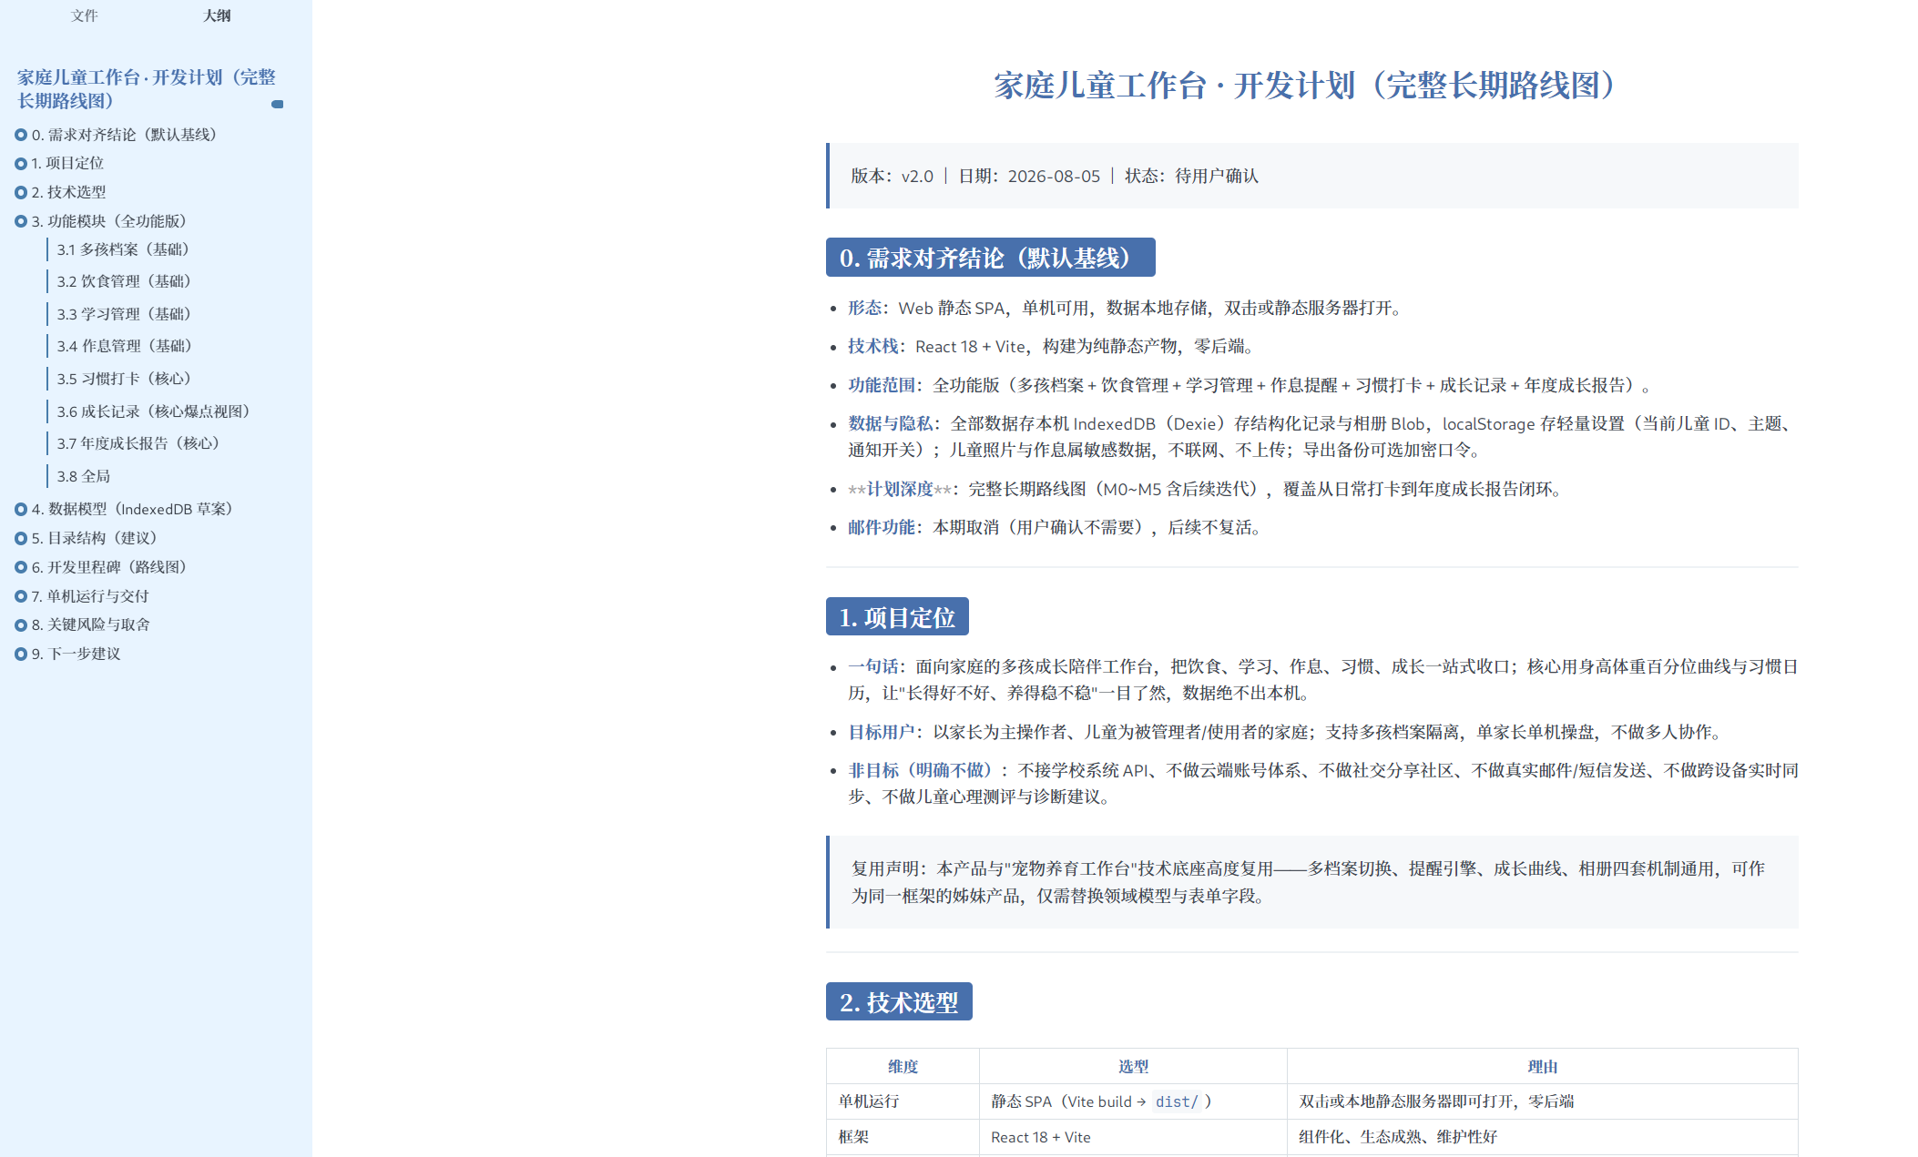Viewport: 1918px width, 1157px height.
Task: Click the 0. 需求对齐结论 section heading
Action: [990, 258]
